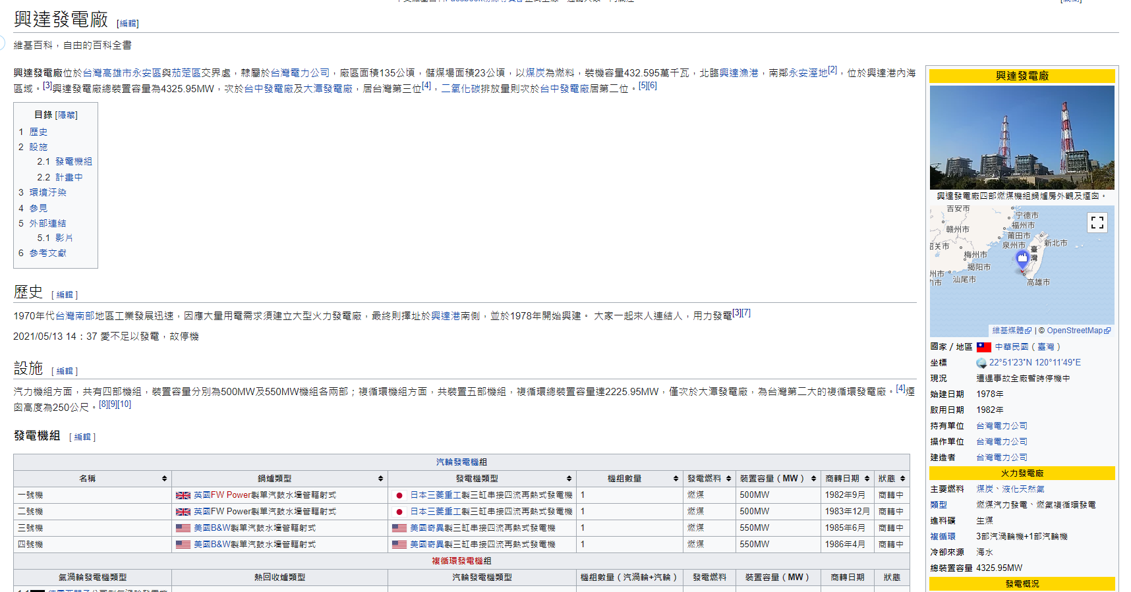Open 台灣電力公司 link in 持有單位 row

(x=1001, y=426)
